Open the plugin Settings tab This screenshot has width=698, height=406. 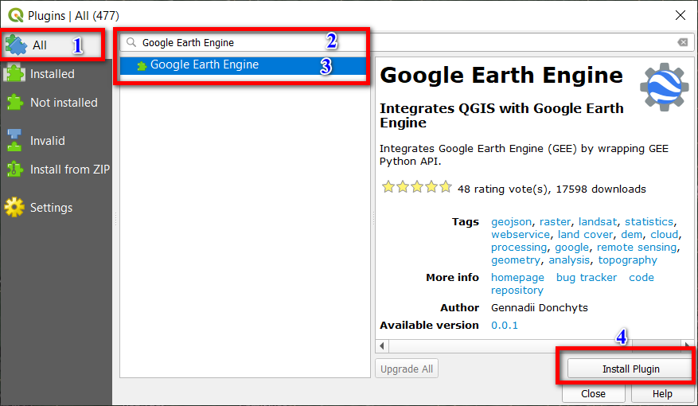coord(56,208)
